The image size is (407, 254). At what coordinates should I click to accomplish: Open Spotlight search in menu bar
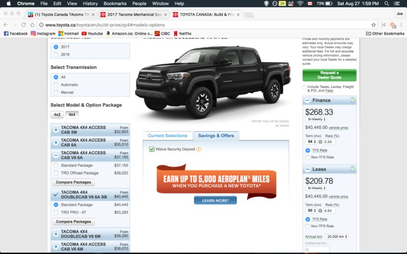click(387, 4)
